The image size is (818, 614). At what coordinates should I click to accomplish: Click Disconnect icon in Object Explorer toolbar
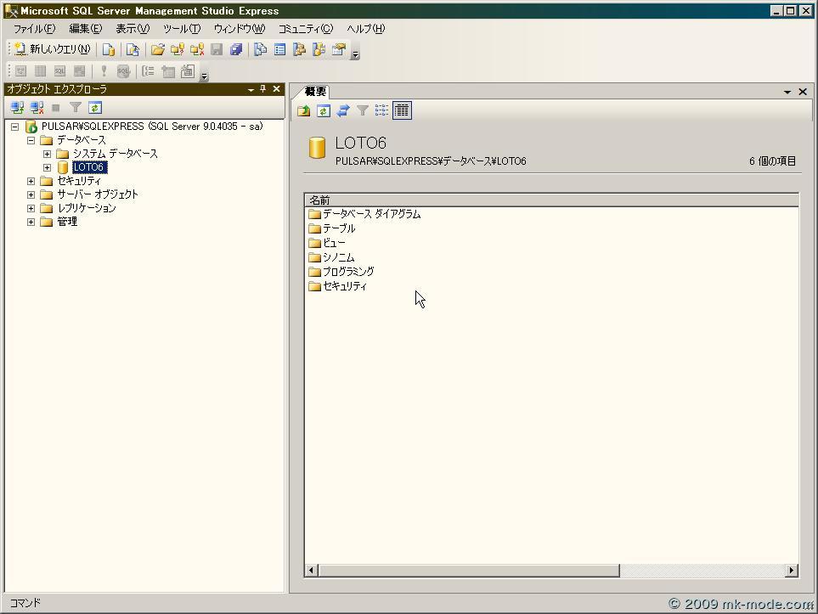[x=37, y=108]
